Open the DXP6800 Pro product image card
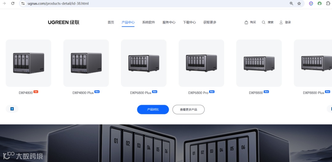The width and height of the screenshot is (332, 162). pyautogui.click(x=201, y=63)
